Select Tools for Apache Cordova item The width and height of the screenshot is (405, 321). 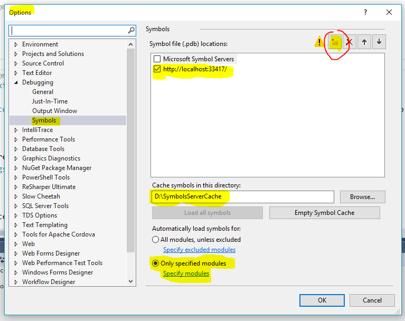tap(59, 234)
